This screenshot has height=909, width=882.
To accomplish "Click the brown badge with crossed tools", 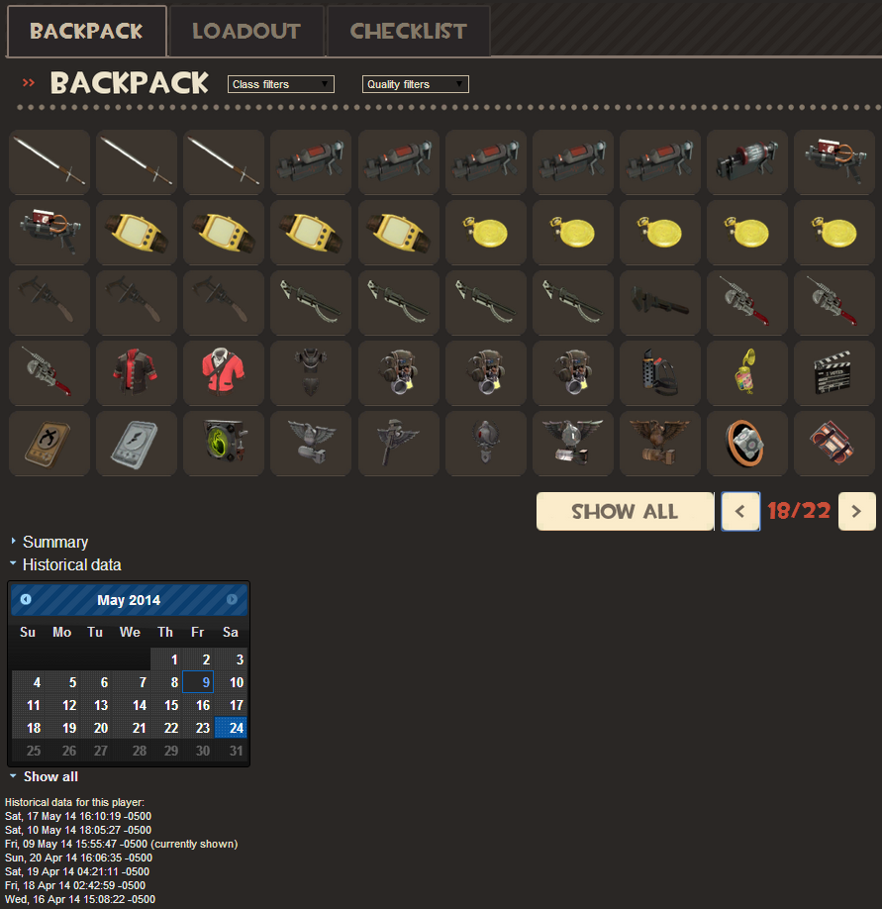I will click(x=49, y=443).
